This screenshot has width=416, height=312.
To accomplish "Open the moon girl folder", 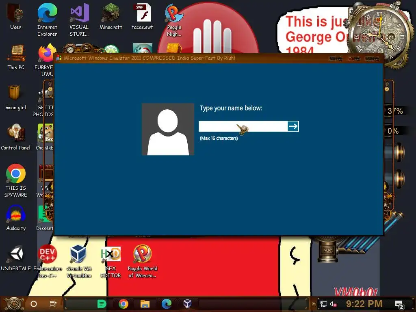I will click(16, 97).
